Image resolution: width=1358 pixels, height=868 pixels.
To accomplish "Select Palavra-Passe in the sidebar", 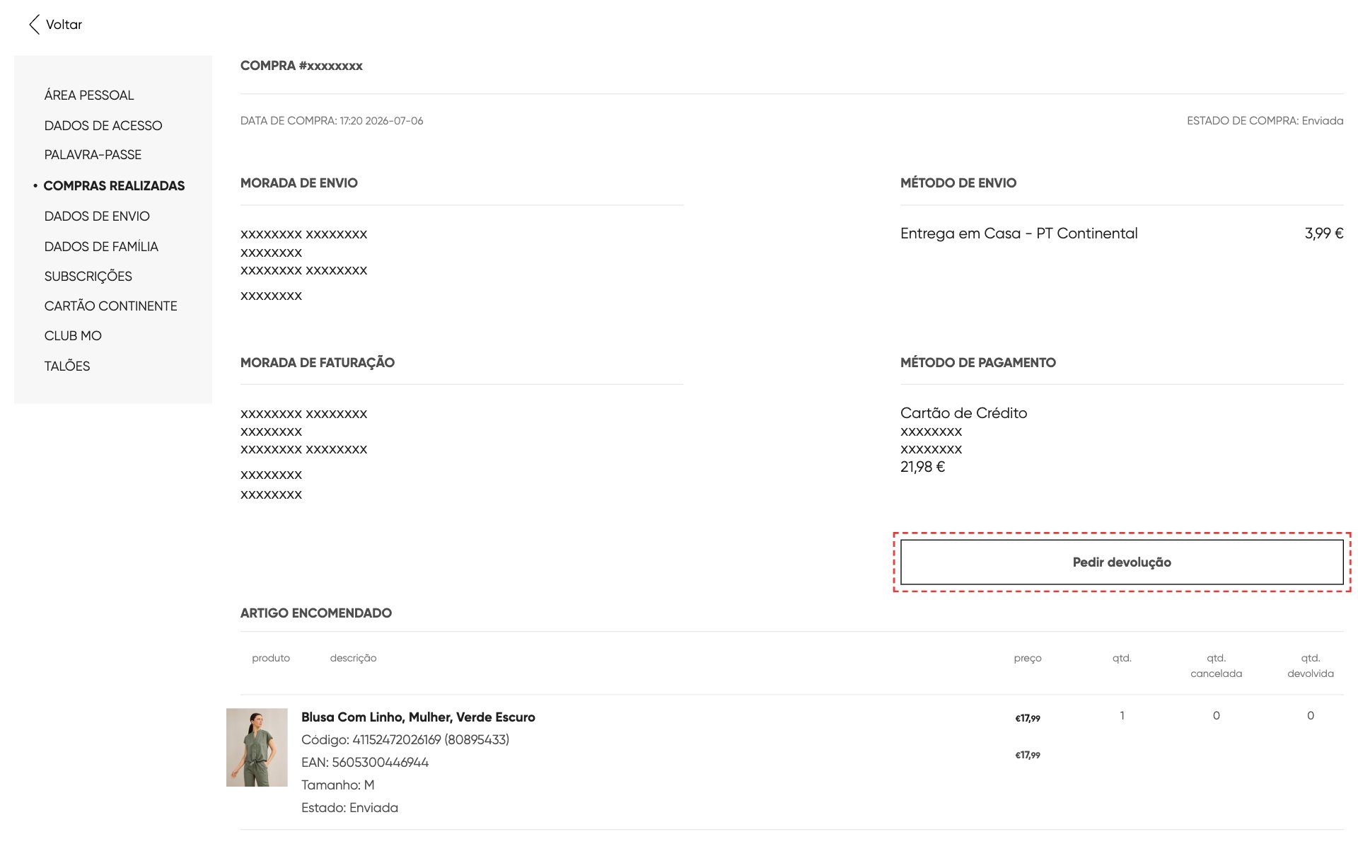I will tap(93, 155).
